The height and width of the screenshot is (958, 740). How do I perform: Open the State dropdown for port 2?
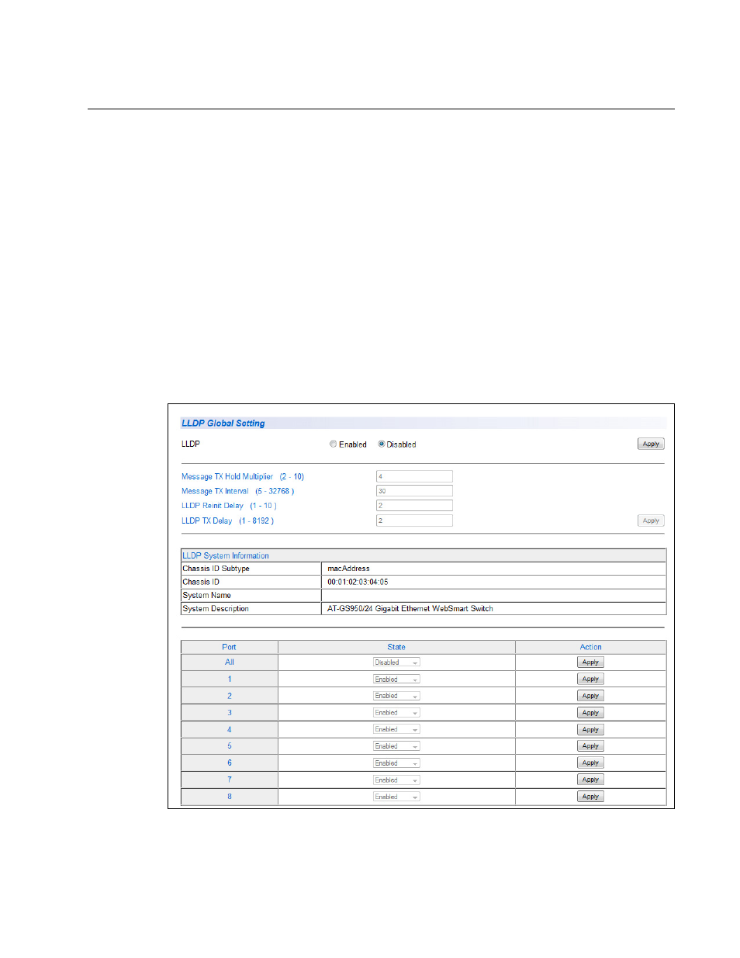pyautogui.click(x=396, y=697)
